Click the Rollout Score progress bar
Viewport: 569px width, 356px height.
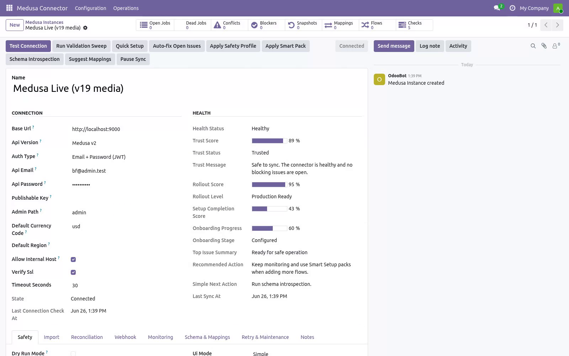(269, 184)
